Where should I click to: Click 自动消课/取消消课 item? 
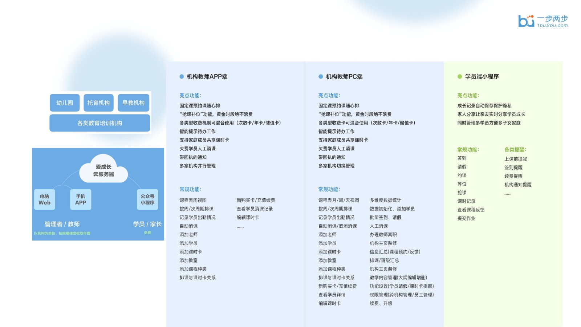[338, 226]
